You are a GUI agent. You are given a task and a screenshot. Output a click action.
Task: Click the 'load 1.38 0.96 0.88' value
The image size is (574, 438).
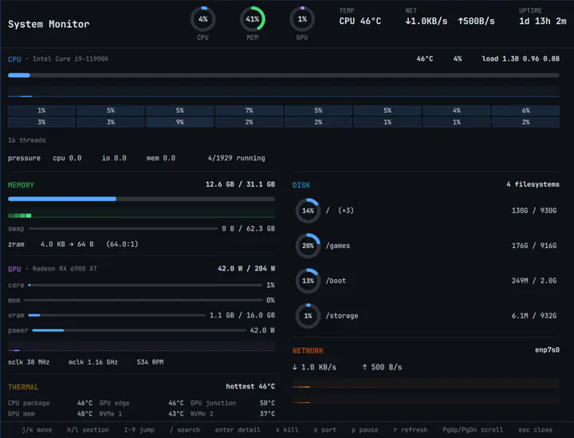pyautogui.click(x=521, y=58)
